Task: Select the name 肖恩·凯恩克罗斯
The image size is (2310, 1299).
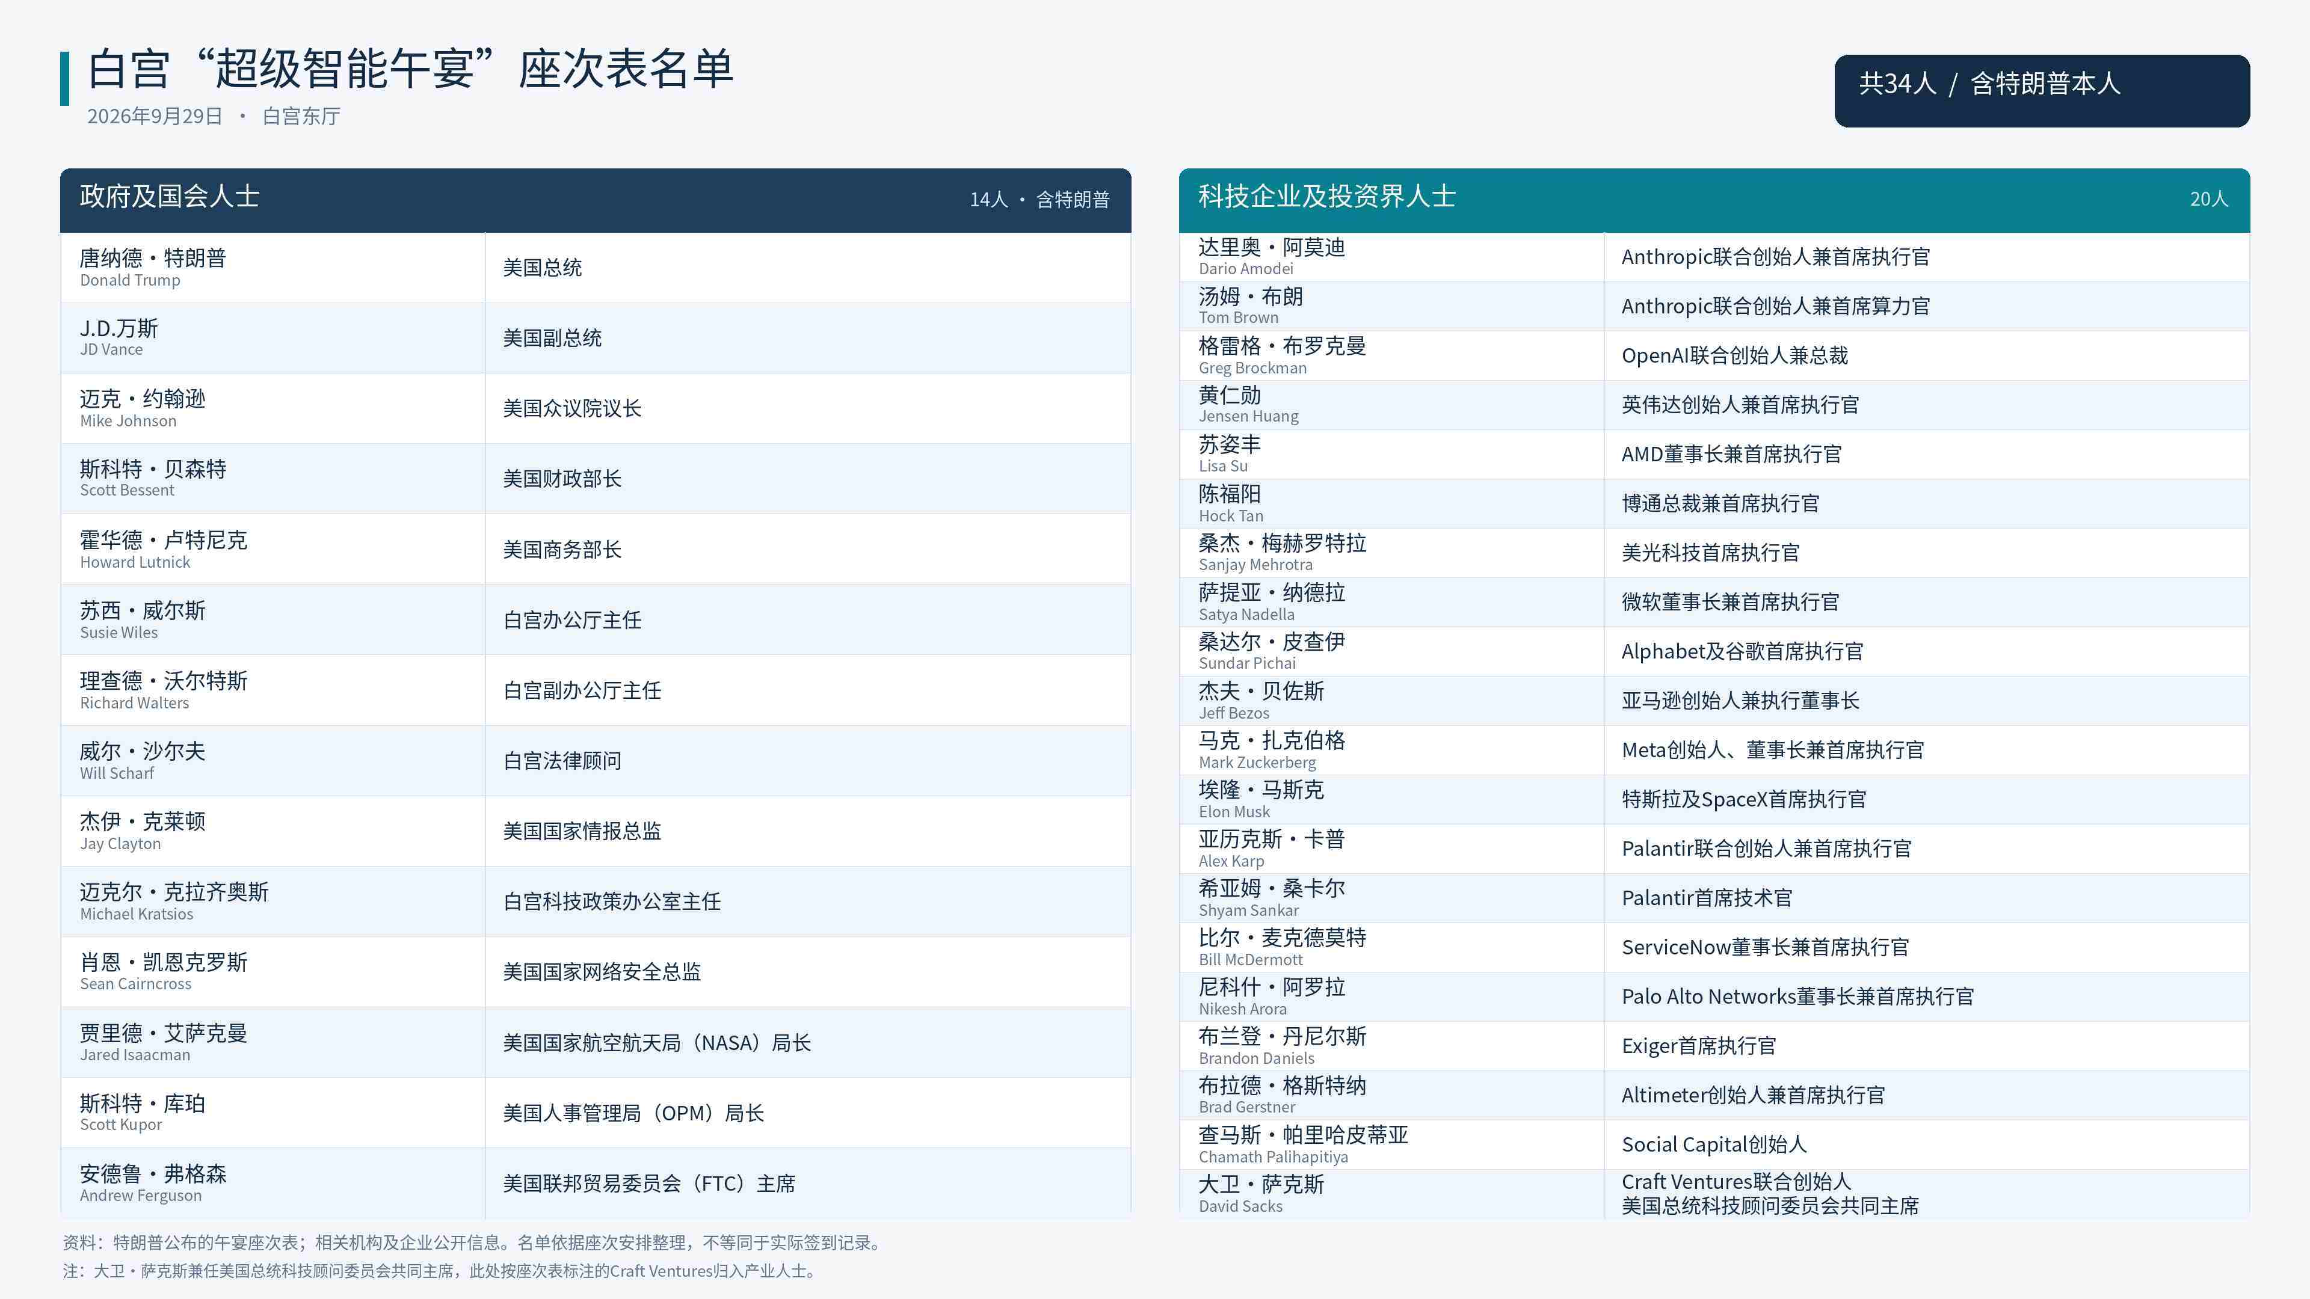Action: (x=163, y=963)
